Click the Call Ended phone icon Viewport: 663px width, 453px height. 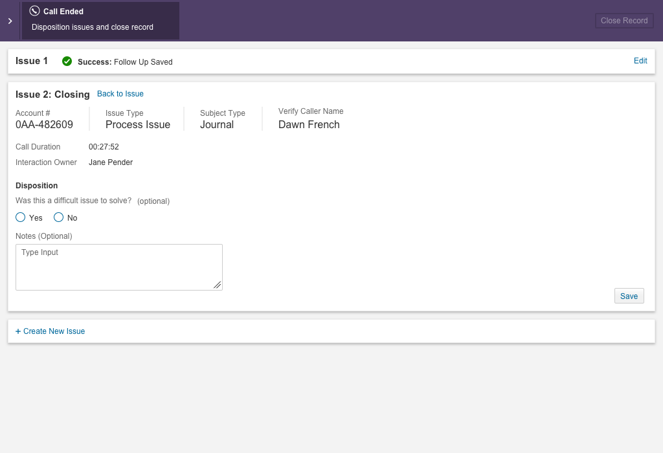[x=35, y=11]
